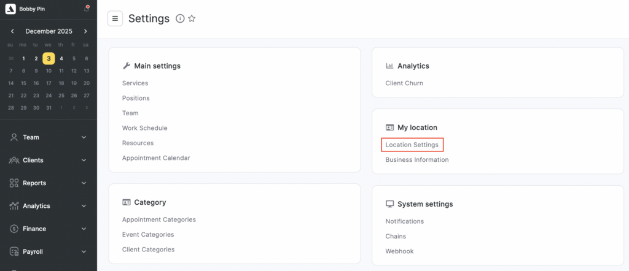Screen dimensions: 629x271
Task: Open the Webhook system settings
Action: click(398, 251)
